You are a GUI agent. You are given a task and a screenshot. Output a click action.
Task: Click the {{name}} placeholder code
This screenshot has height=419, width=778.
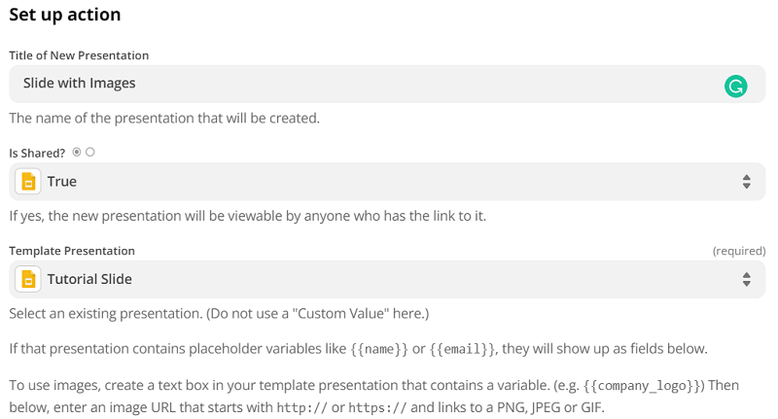tap(379, 349)
